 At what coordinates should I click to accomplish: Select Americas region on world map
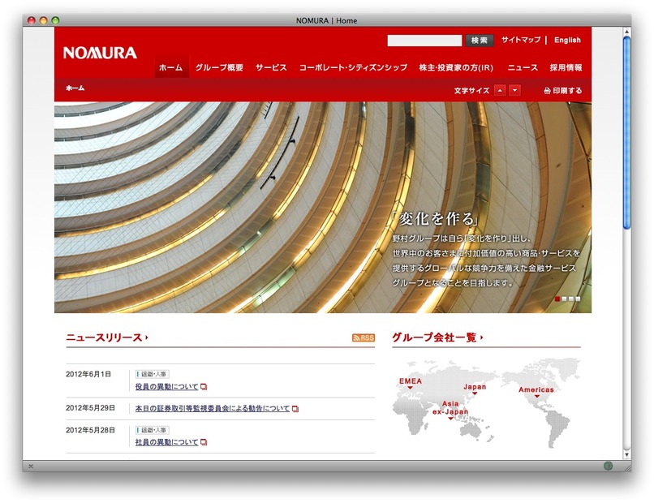[x=536, y=391]
